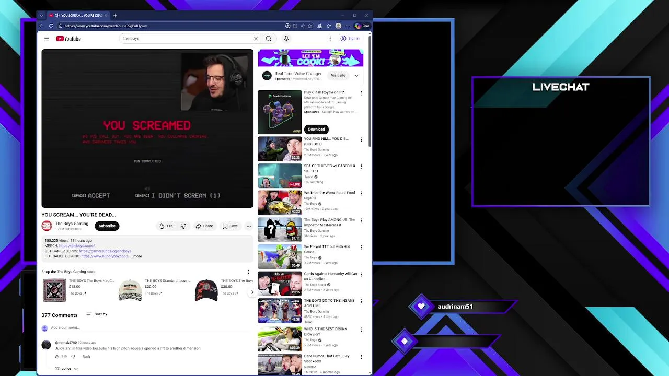This screenshot has height=376, width=669.
Task: Click the browser address bar URL
Action: (x=106, y=26)
